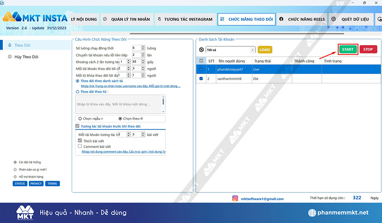
Task: Choose the Chọn ngẫu nhiên radio option
Action: click(80, 119)
